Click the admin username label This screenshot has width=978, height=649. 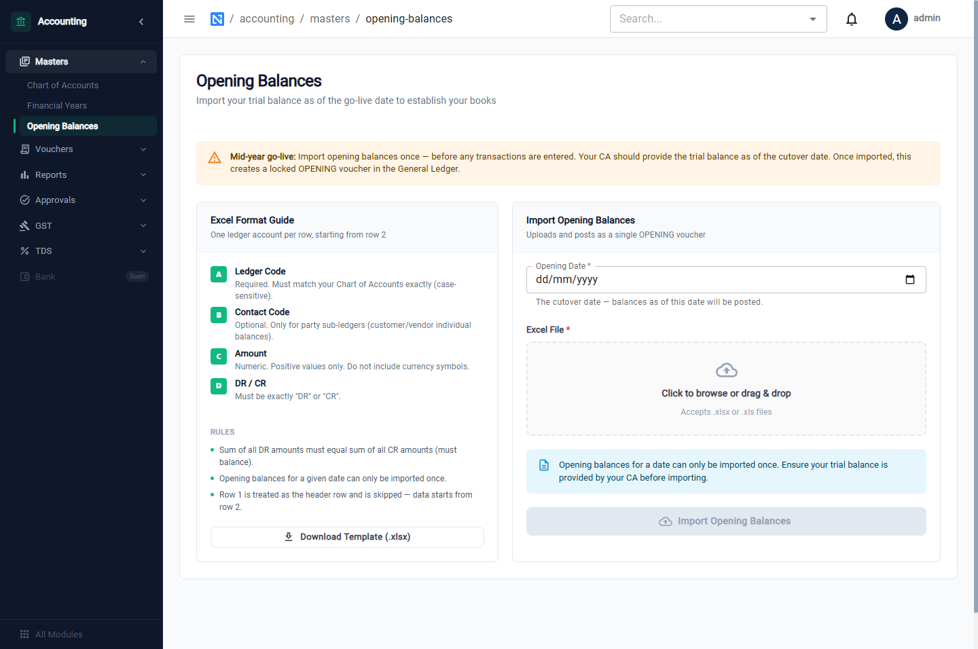tap(927, 18)
